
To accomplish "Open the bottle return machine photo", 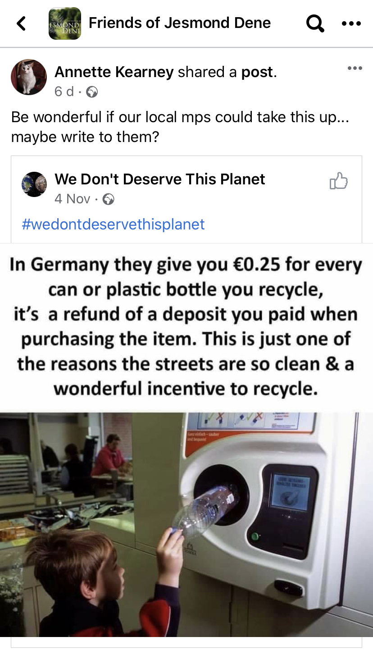I will tap(186, 524).
